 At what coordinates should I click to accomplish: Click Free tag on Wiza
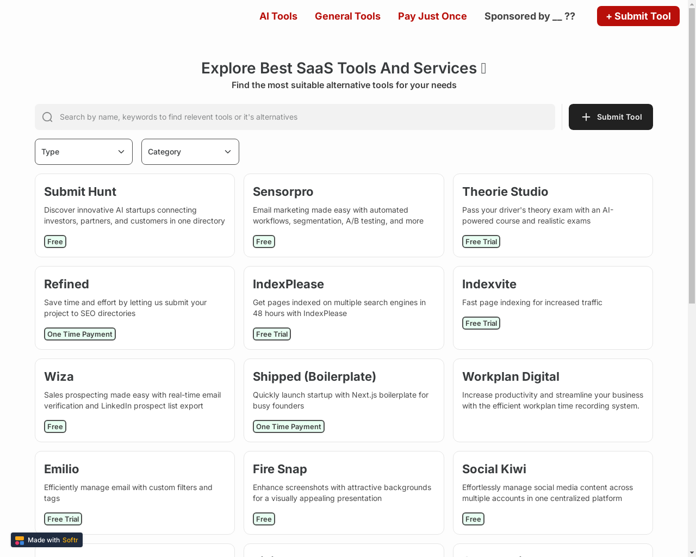(55, 426)
